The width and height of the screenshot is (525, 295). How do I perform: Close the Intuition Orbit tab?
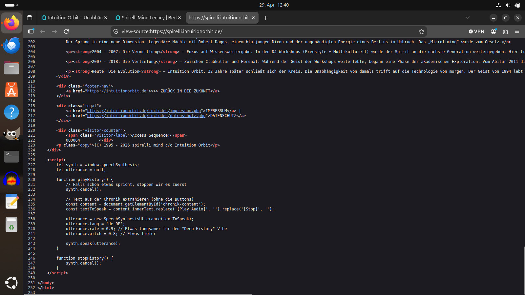point(106,18)
